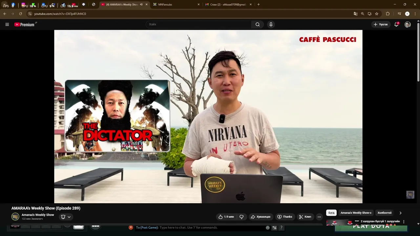
Task: Reload the page in browser toolbar
Action: (x=20, y=14)
